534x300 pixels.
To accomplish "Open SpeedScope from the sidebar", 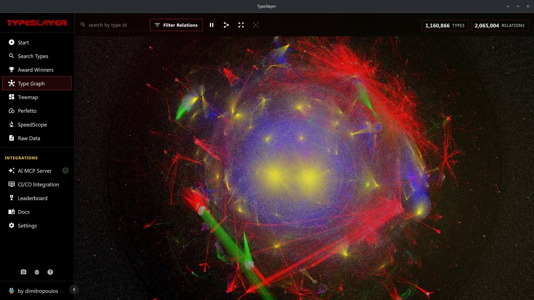I will click(37, 125).
